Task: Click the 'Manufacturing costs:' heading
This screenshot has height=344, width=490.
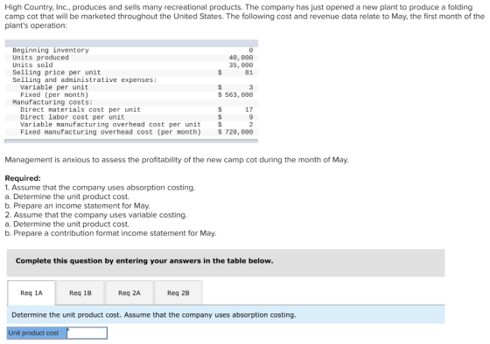Action: (52, 102)
